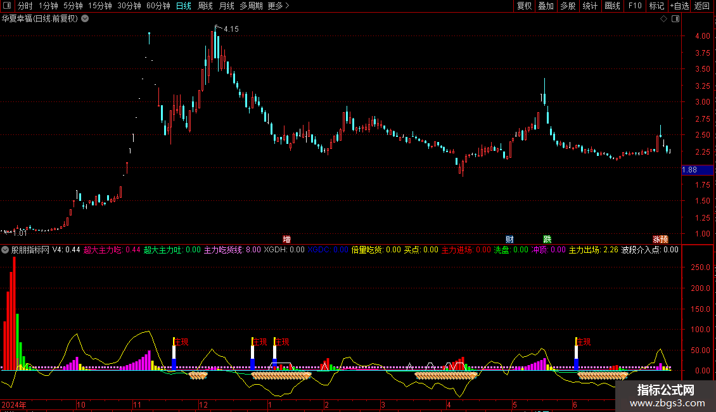Screen dimensions: 716x412
Task: Click the V4: 0.44 indicator value
Action: point(66,250)
